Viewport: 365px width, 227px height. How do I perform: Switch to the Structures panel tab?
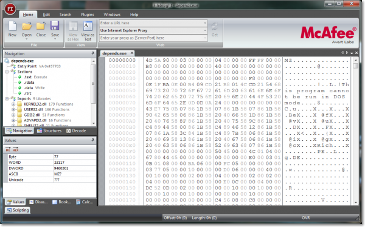[x=49, y=131]
